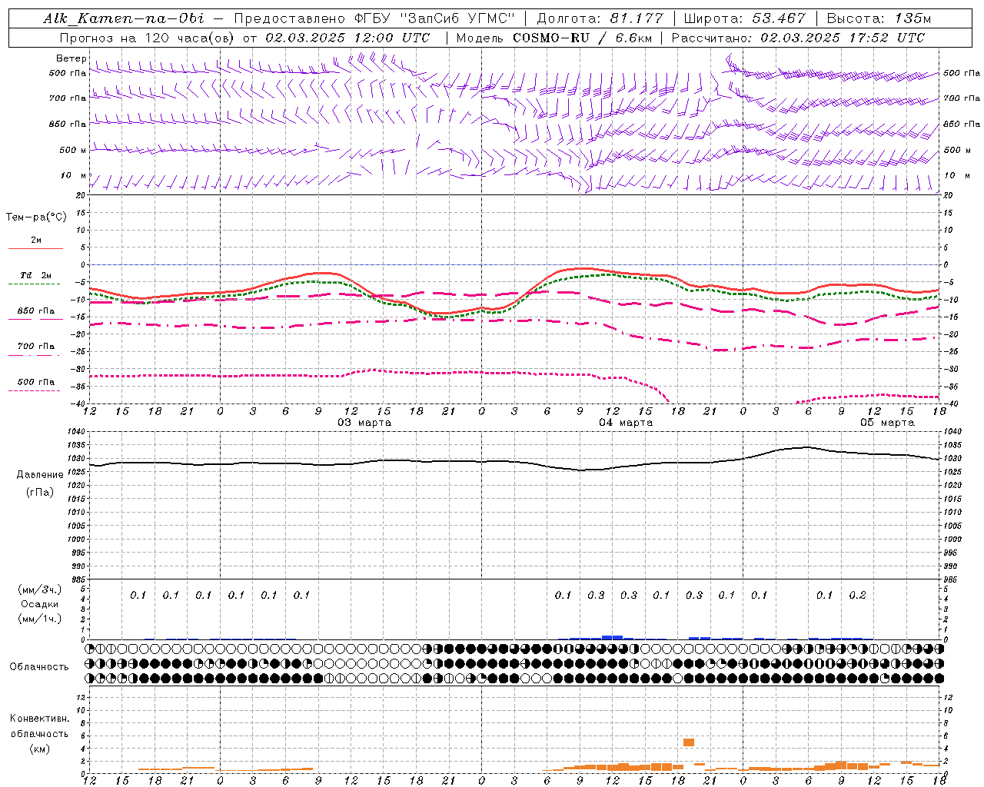Click the pink dotted line sample under legend '500 гПа'
This screenshot has width=984, height=787.
click(x=35, y=390)
